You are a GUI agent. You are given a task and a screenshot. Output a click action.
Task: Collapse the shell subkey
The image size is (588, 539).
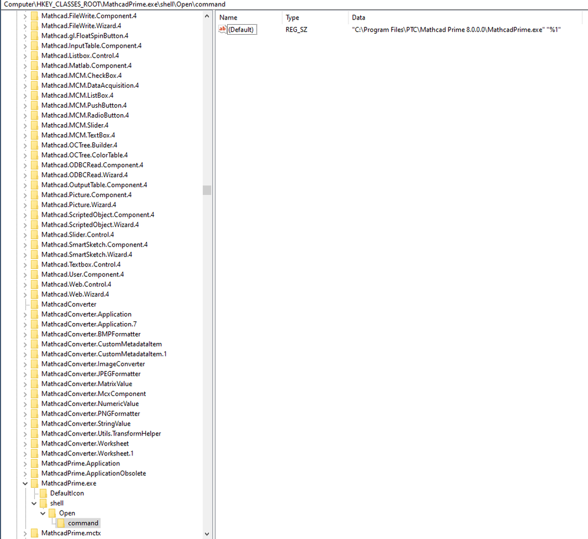tap(34, 503)
